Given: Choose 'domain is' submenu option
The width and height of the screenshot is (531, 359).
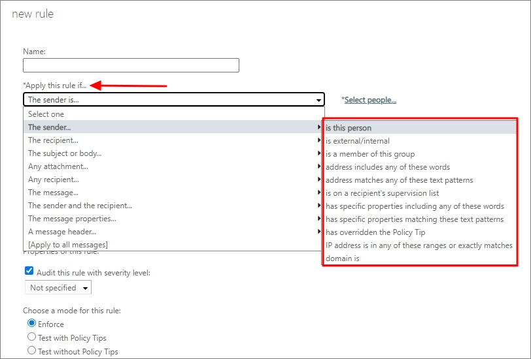Looking at the screenshot, I should tap(420, 258).
